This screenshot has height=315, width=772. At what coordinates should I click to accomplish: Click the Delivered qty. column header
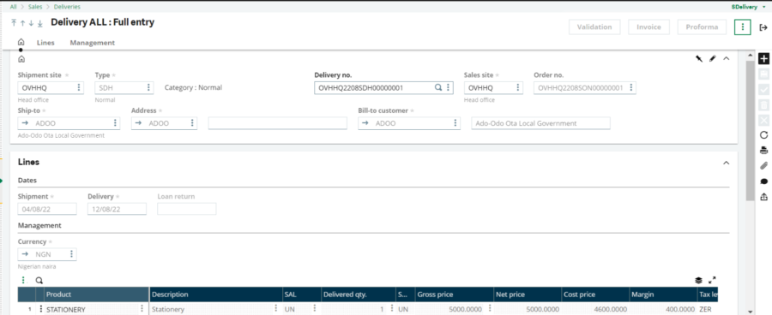[359, 294]
